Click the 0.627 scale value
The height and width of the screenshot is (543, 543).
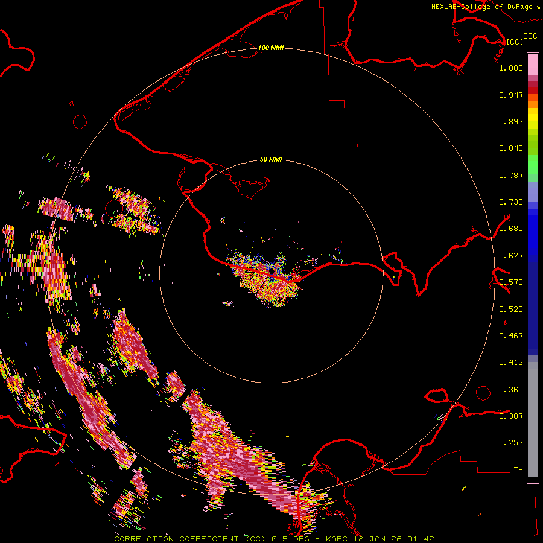(x=511, y=256)
